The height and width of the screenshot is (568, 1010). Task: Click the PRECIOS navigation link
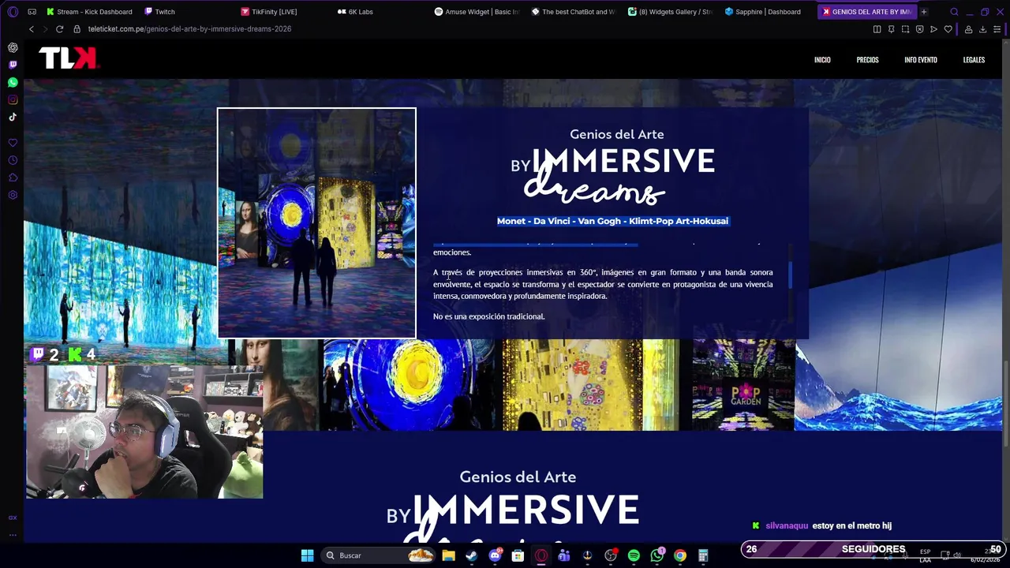(867, 60)
